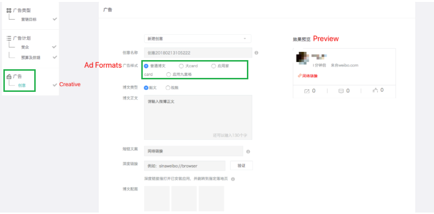Choose 视频 as the post type
434x214 pixels.
168,88
